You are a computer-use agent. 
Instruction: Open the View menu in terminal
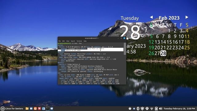pyautogui.click(x=68, y=41)
